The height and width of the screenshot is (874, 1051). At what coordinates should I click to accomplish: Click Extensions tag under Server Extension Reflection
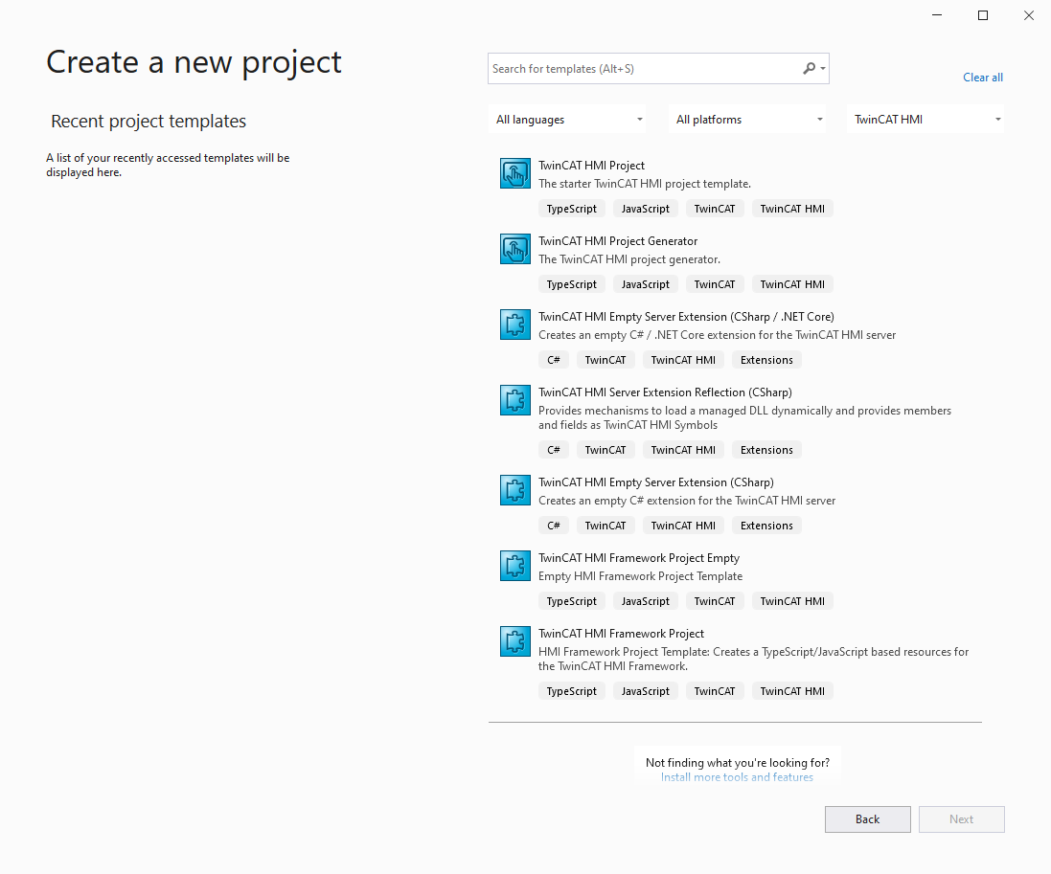tap(766, 449)
